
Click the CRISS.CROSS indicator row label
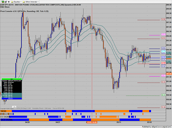(x=7, y=114)
